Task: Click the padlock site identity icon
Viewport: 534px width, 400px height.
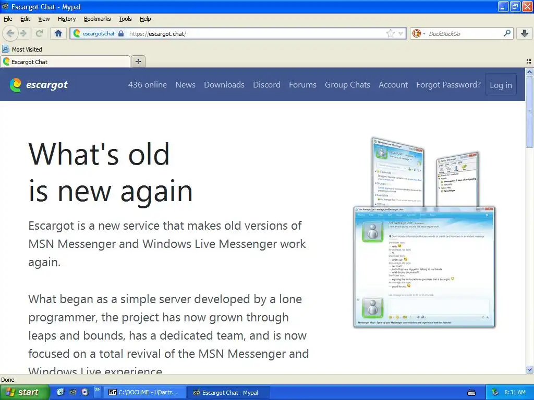Action: click(121, 33)
